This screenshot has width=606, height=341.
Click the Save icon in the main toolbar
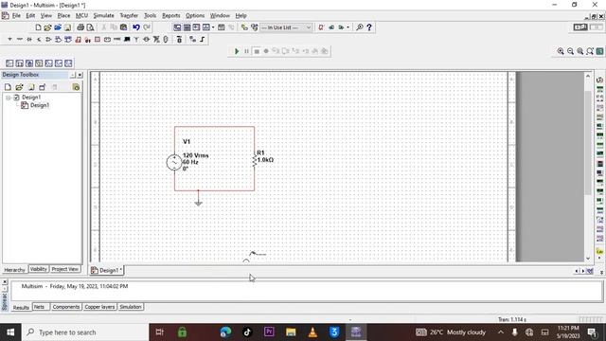coord(67,27)
